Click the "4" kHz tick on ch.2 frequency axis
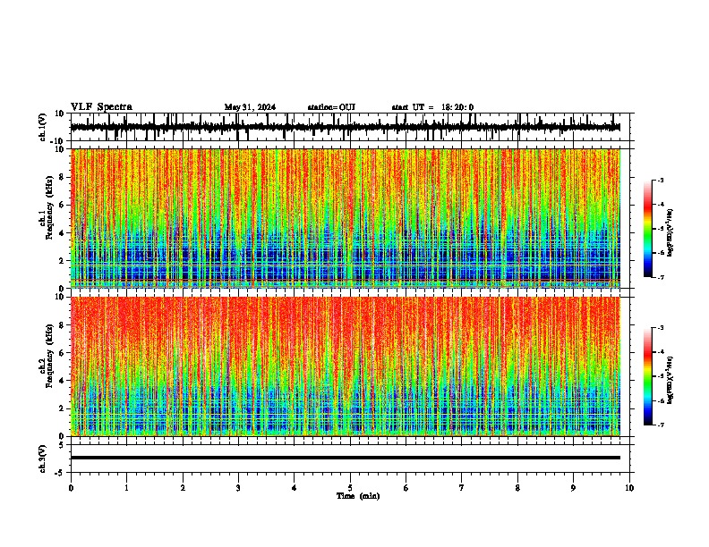The height and width of the screenshot is (547, 709). click(x=63, y=381)
